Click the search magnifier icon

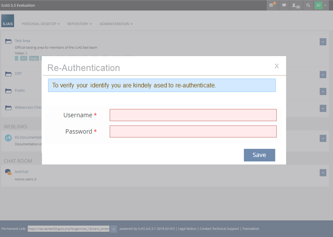coord(308,5)
